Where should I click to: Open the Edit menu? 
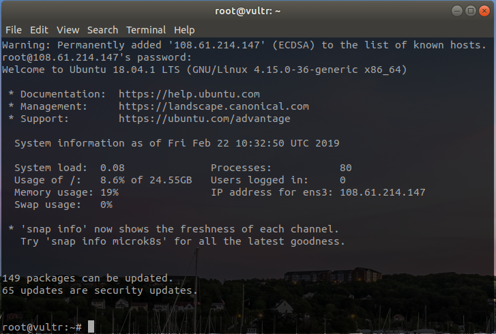(x=39, y=30)
